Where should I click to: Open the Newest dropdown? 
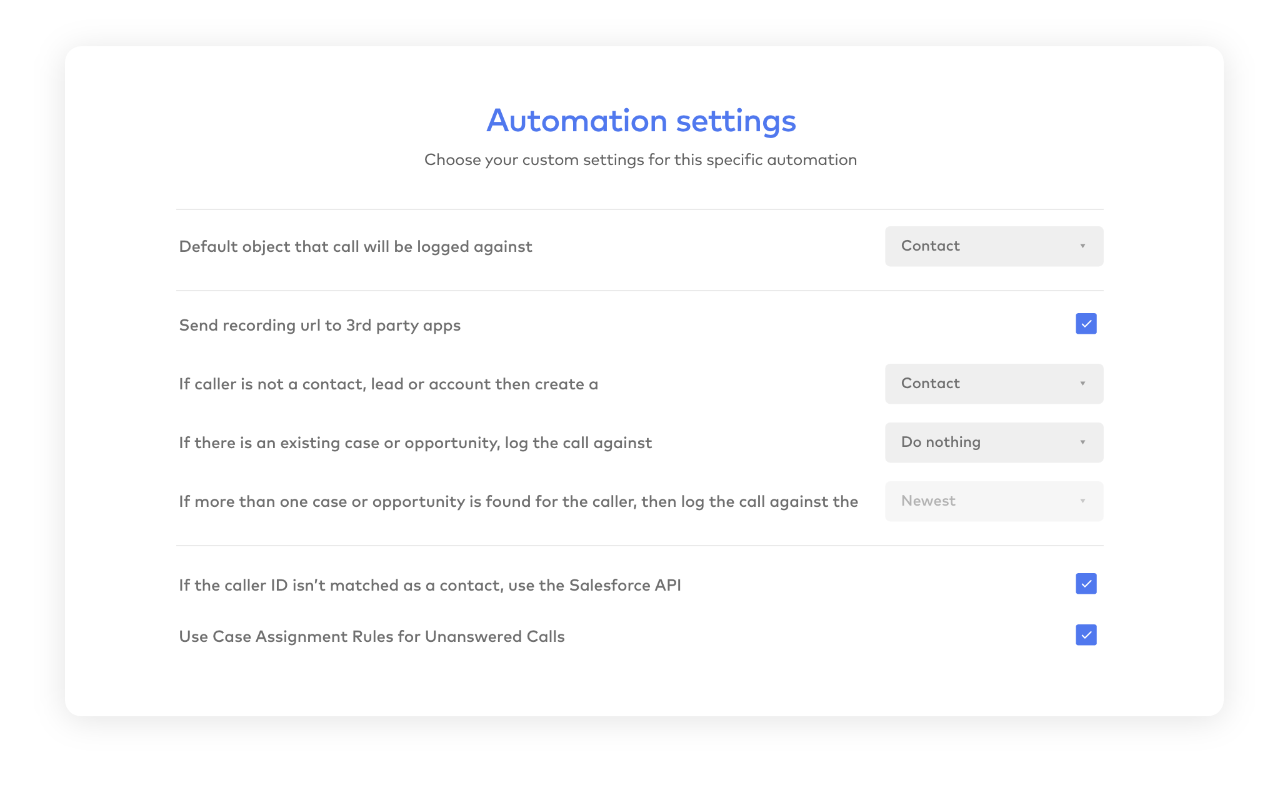pyautogui.click(x=992, y=501)
